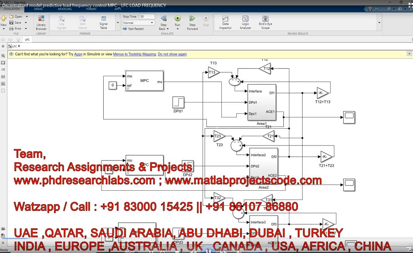Click the LFC breadcrumb in the address bar
The width and height of the screenshot is (413, 253).
(15, 46)
